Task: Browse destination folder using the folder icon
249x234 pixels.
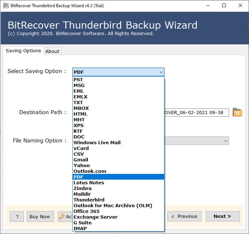Action: coord(237,112)
